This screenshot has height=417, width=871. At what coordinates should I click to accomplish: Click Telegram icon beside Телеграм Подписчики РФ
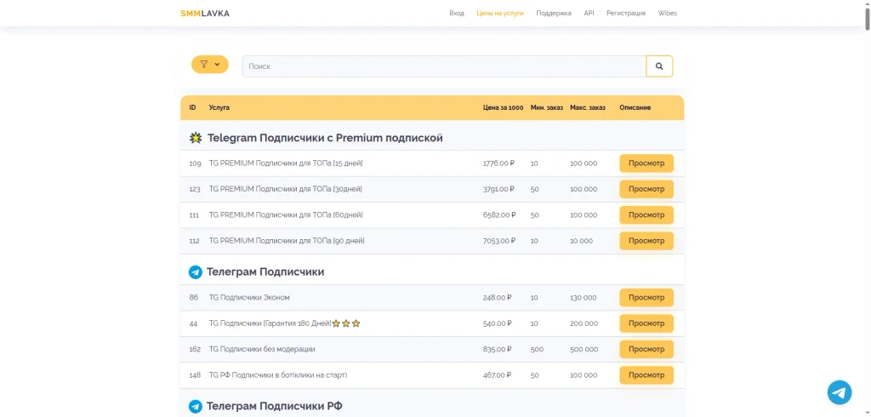point(195,407)
